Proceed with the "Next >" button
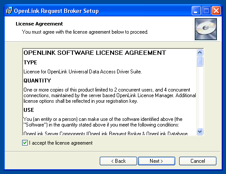The width and height of the screenshot is (226, 174). tap(157, 161)
